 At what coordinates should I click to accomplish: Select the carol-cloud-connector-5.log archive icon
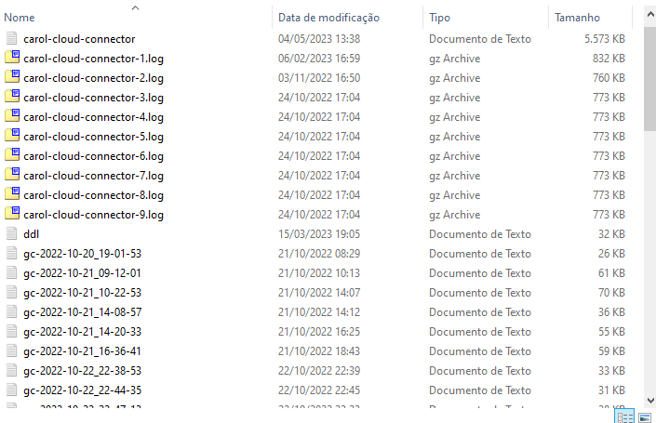point(12,137)
